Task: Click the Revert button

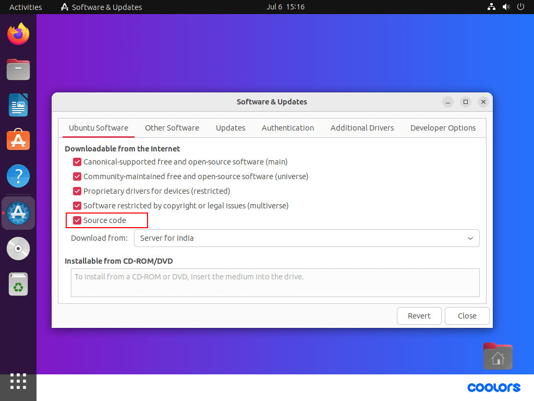Action: (x=419, y=316)
